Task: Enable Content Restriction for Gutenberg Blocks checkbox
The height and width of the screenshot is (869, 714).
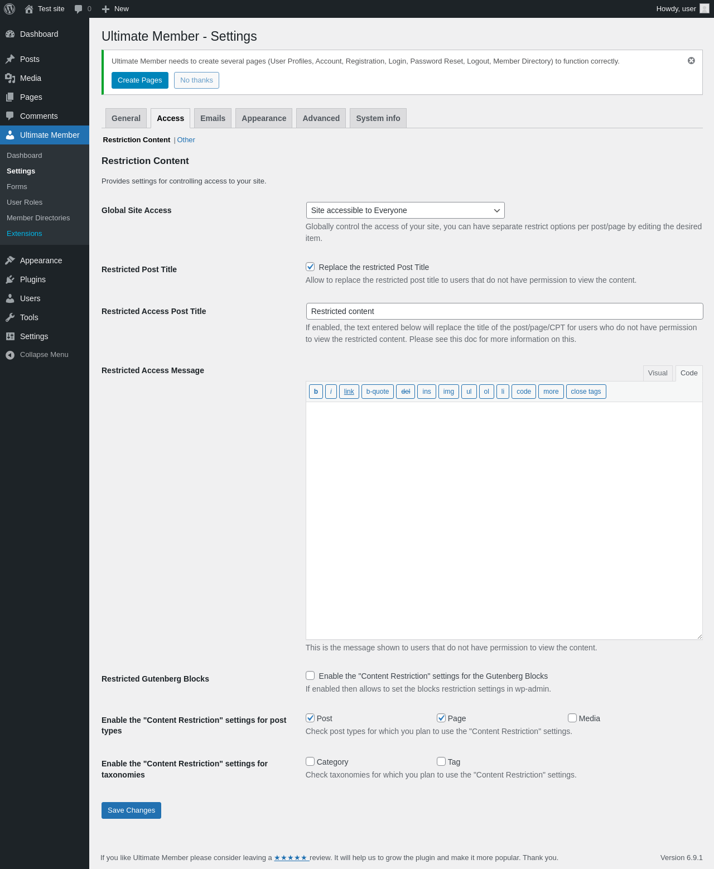Action: tap(310, 676)
